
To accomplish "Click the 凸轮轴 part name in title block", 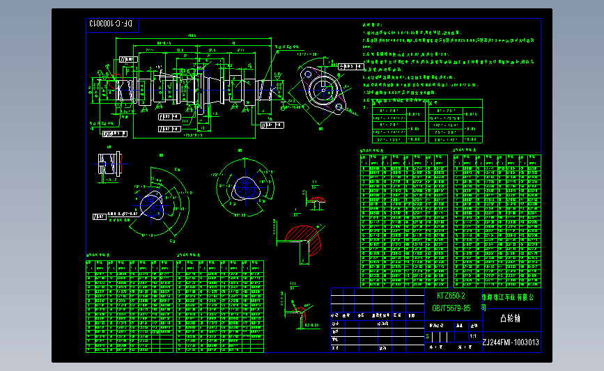I will pos(511,319).
